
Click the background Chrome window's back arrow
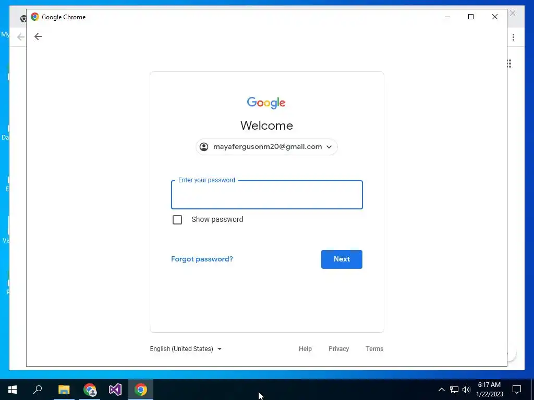(x=21, y=37)
